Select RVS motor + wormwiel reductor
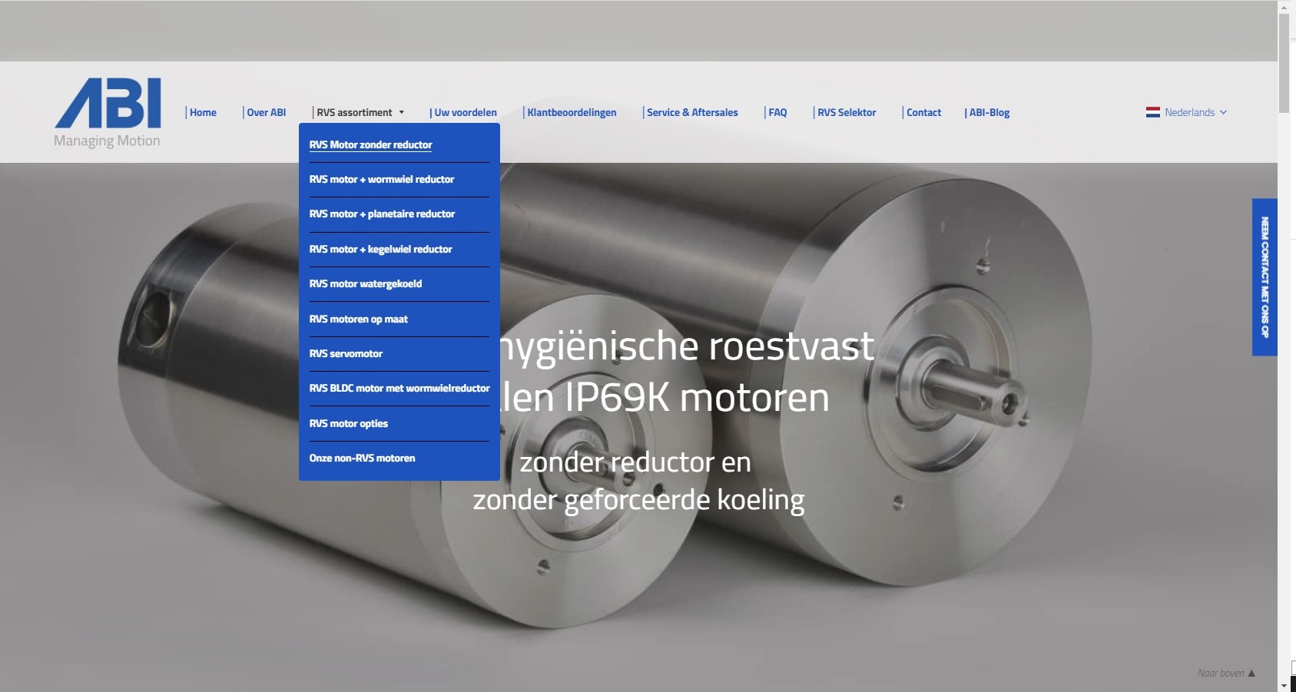 point(381,179)
